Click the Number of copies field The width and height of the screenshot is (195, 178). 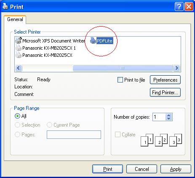(159, 117)
